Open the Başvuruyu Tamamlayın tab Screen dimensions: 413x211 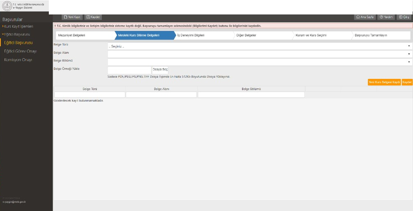(381, 35)
